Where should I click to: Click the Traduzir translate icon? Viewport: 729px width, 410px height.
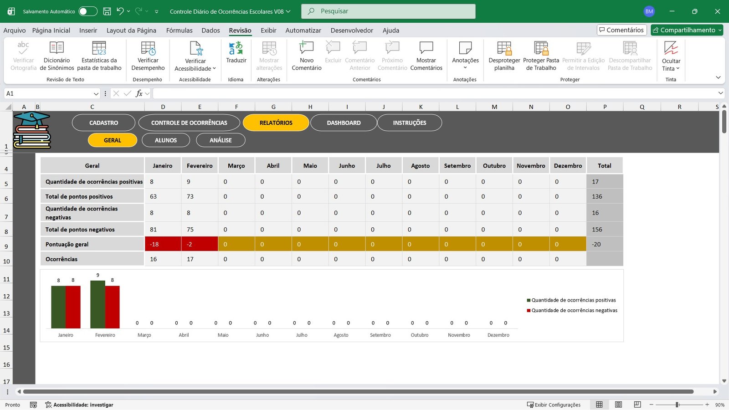click(236, 48)
